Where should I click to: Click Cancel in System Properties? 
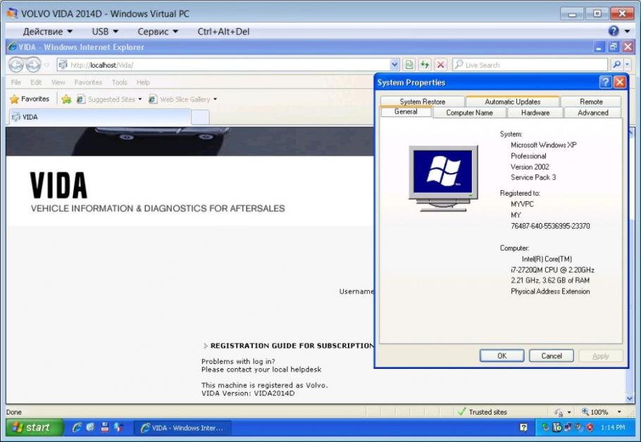coord(552,356)
